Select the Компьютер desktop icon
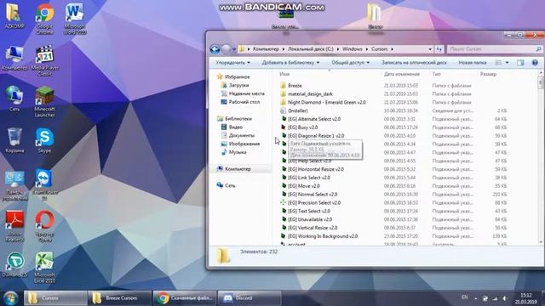The height and width of the screenshot is (306, 545). [x=14, y=58]
